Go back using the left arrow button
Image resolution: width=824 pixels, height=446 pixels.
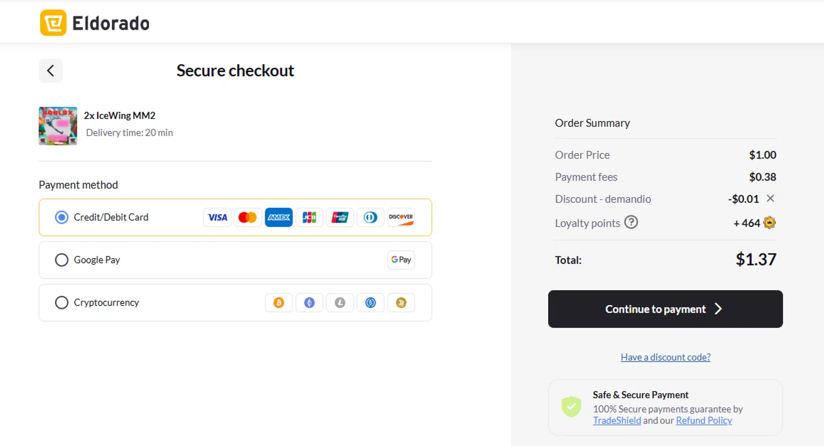pos(51,71)
